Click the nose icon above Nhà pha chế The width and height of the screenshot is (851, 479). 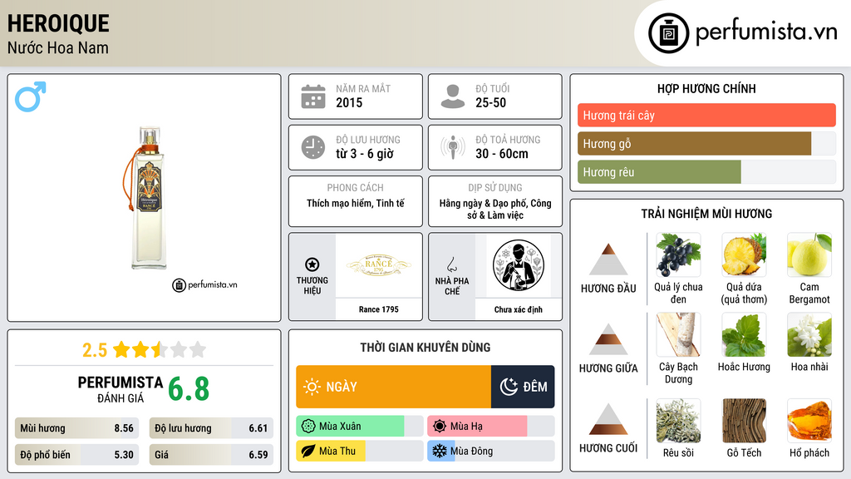[451, 264]
